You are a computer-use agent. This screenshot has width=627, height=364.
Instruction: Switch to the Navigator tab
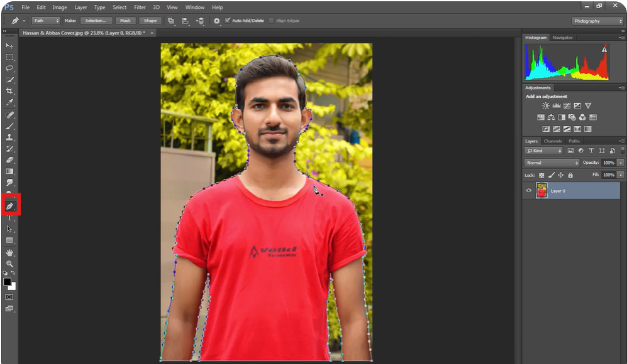point(562,38)
